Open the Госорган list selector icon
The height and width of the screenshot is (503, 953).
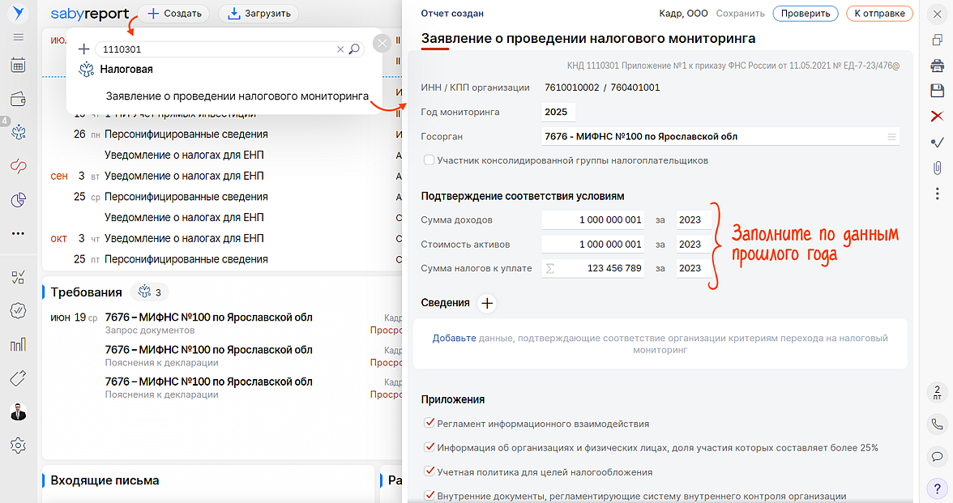pyautogui.click(x=892, y=137)
